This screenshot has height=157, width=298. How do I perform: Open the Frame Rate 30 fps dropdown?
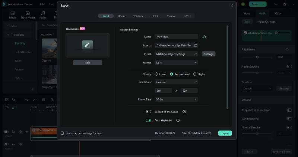click(x=177, y=99)
